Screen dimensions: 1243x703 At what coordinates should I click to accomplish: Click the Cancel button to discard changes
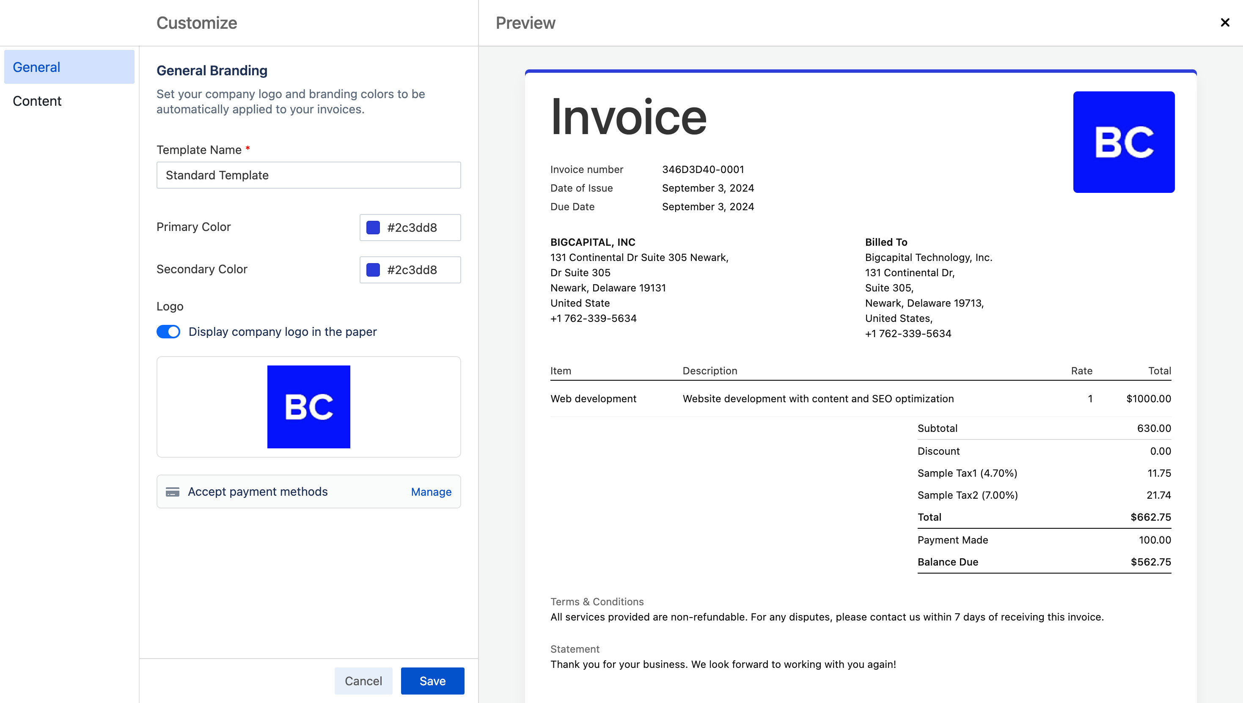click(x=363, y=681)
